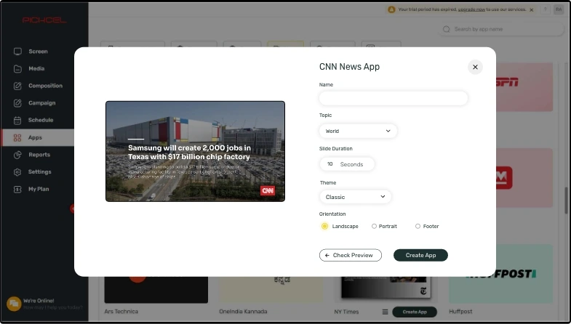Viewport: 571px width, 324px height.
Task: Click the Pickcel logo
Action: [44, 20]
